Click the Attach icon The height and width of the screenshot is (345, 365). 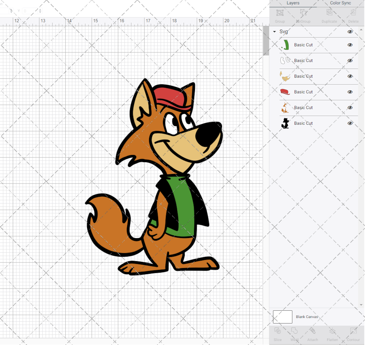(x=312, y=334)
